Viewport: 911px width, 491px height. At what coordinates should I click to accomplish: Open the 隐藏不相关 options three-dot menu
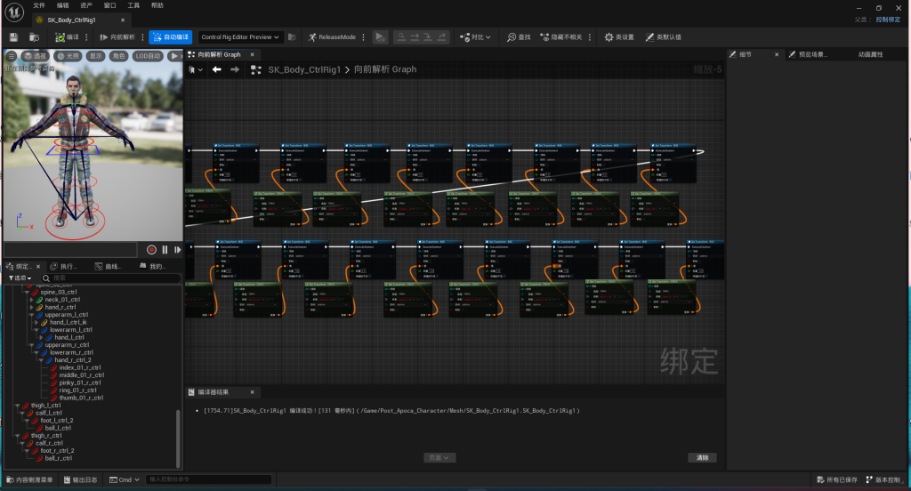[590, 37]
